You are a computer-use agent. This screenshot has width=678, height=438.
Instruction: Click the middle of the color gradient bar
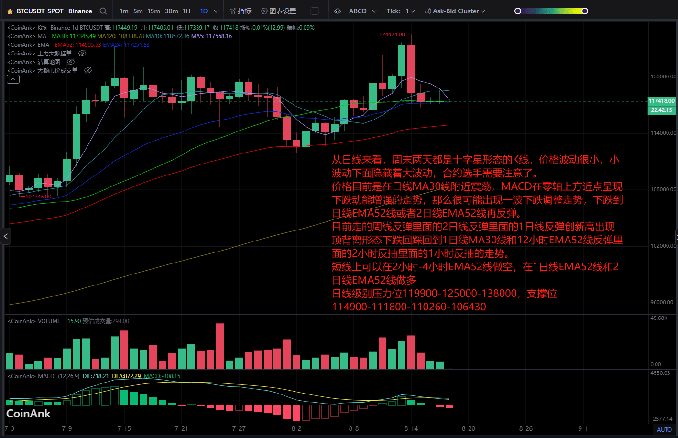[x=551, y=11]
